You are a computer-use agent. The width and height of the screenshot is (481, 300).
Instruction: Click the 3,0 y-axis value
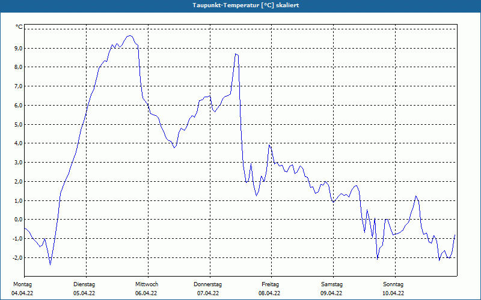pyautogui.click(x=18, y=162)
